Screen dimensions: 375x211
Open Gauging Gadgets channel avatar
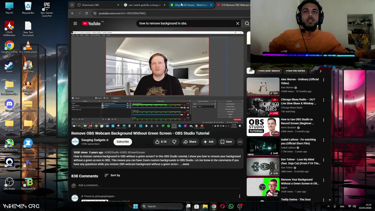coord(75,142)
